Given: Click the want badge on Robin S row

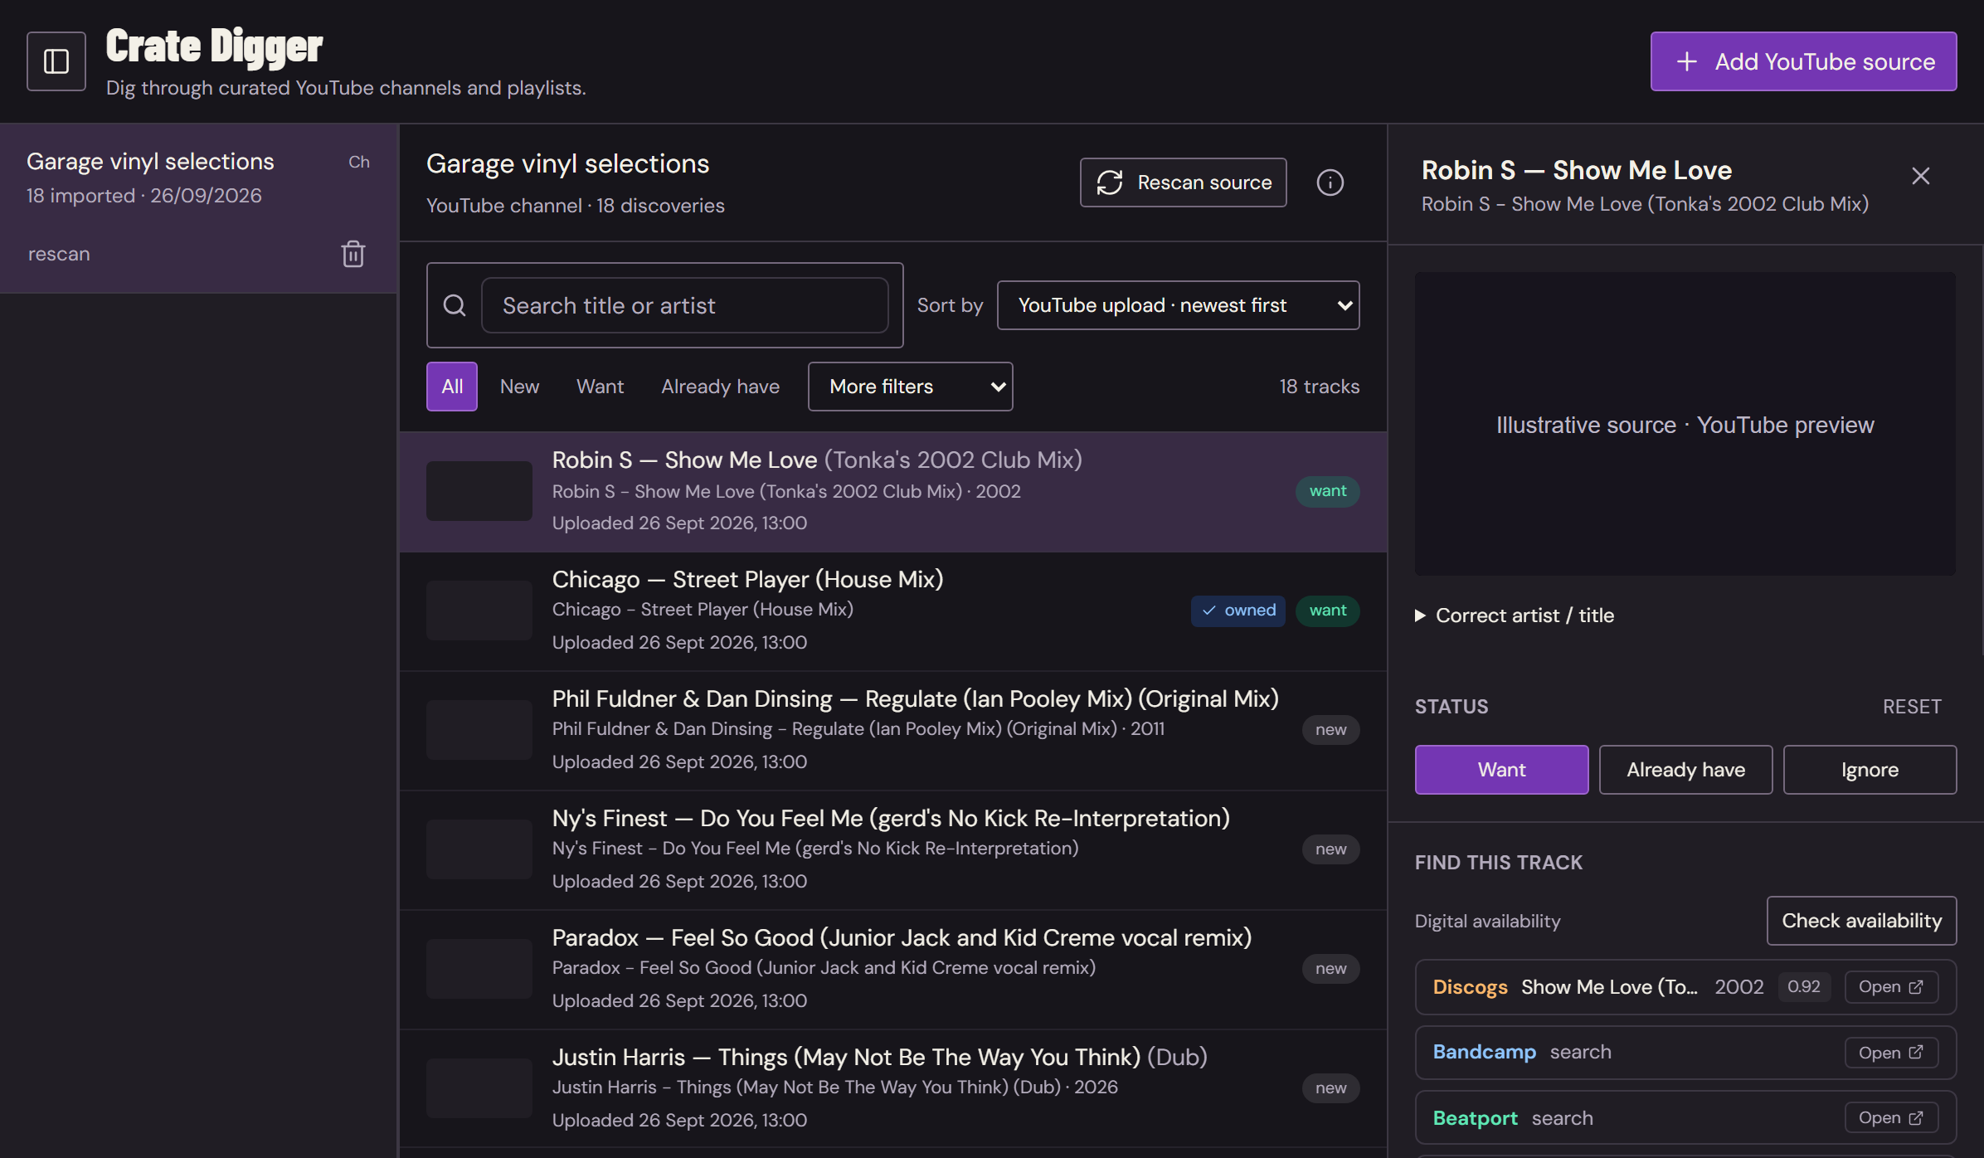Looking at the screenshot, I should (1327, 491).
